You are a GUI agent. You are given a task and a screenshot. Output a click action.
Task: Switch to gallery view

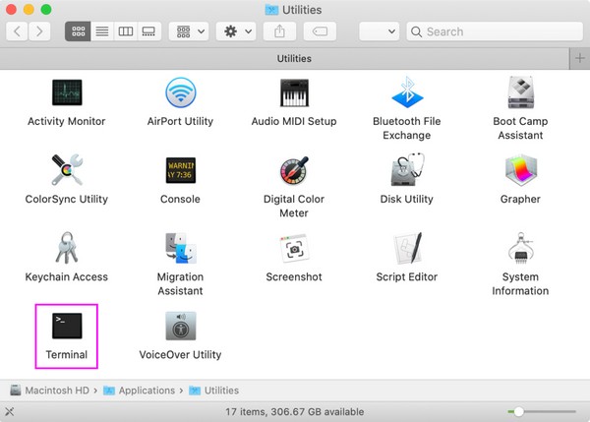(x=149, y=31)
